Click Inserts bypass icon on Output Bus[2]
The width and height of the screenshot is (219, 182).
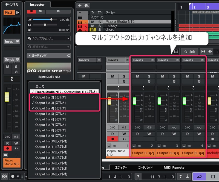pos(153,60)
